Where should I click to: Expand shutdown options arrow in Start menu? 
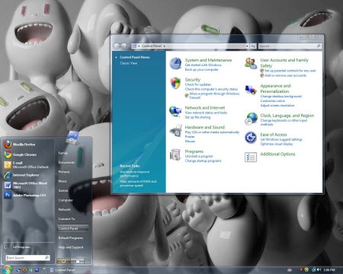click(x=88, y=261)
